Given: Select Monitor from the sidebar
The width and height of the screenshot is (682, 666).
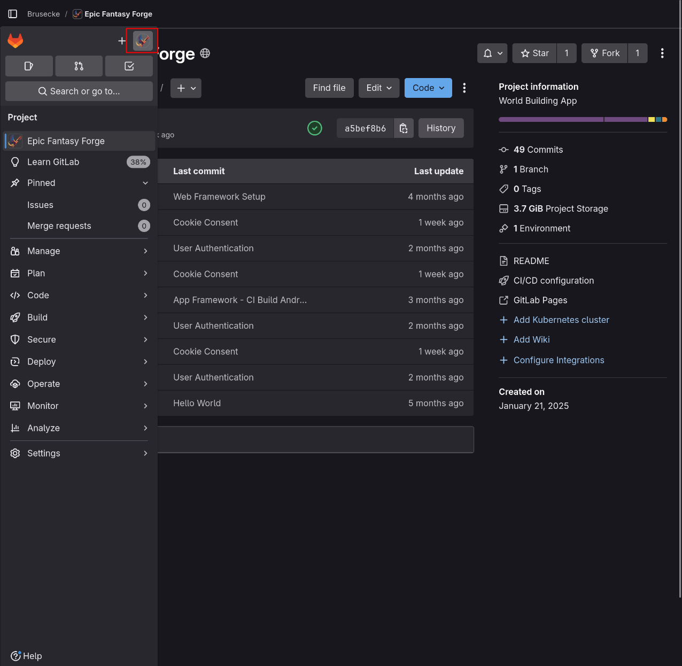Looking at the screenshot, I should (42, 406).
